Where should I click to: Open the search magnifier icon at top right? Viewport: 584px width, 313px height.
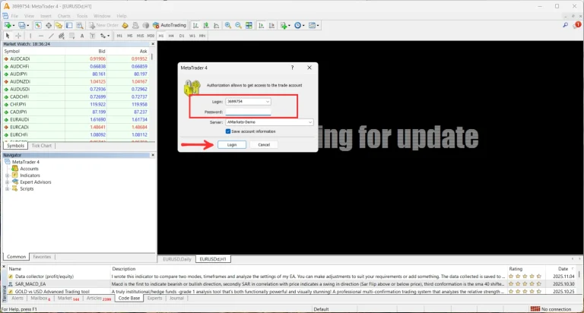(x=566, y=25)
